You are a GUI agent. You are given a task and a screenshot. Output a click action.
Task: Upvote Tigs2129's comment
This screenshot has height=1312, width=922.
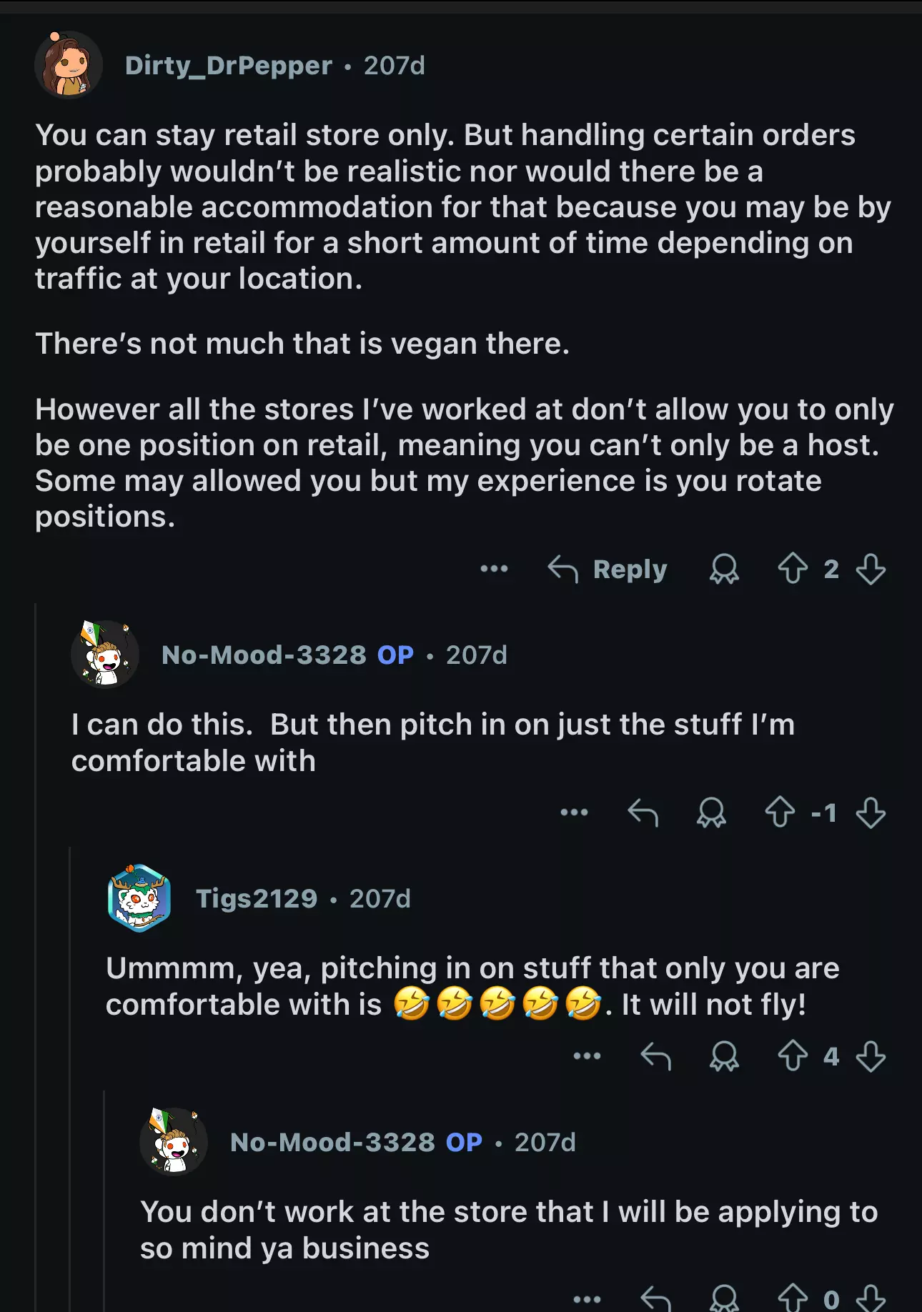coord(793,1056)
